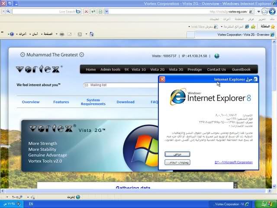Viewport: 277px width, 208px height.
Task: Switch to the Download page section
Action: (x=126, y=102)
